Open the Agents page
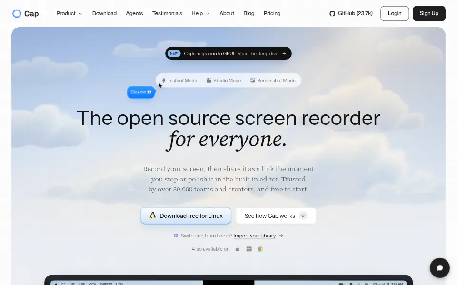Screen dimensions: 457x285 (134, 13)
